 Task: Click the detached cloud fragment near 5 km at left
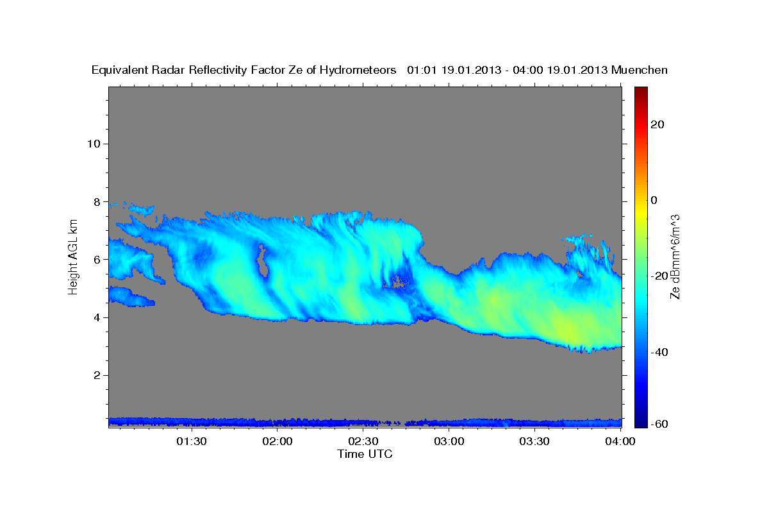click(130, 296)
